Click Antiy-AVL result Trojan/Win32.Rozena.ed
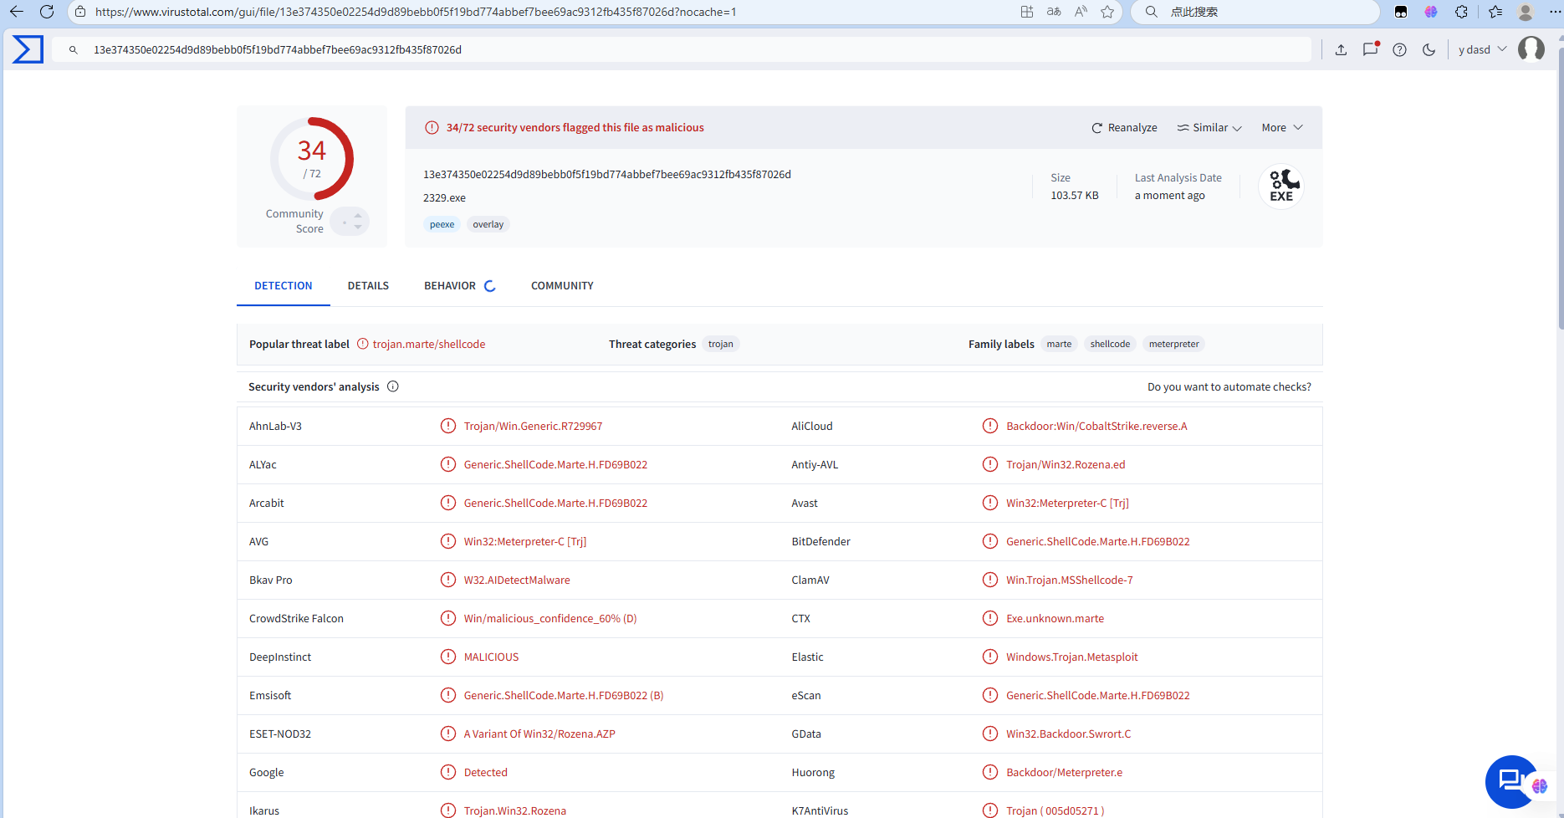The width and height of the screenshot is (1564, 818). click(1066, 465)
